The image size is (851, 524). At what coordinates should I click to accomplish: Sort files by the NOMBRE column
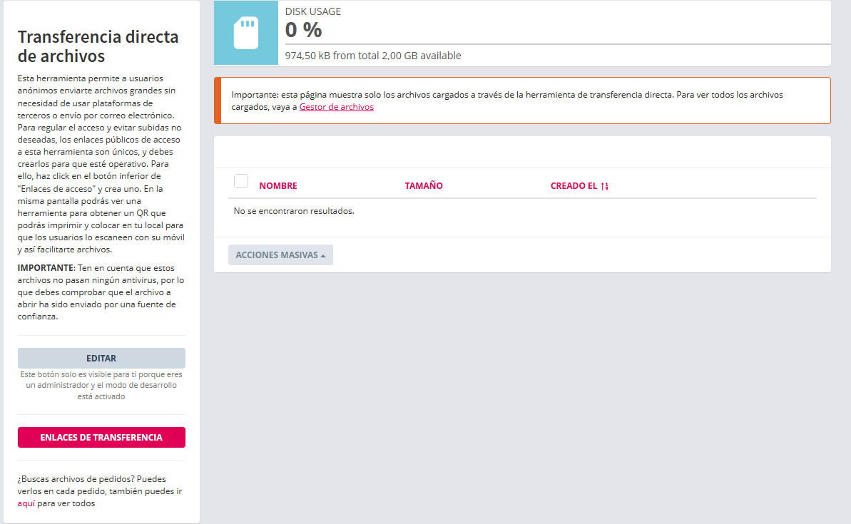pyautogui.click(x=278, y=186)
